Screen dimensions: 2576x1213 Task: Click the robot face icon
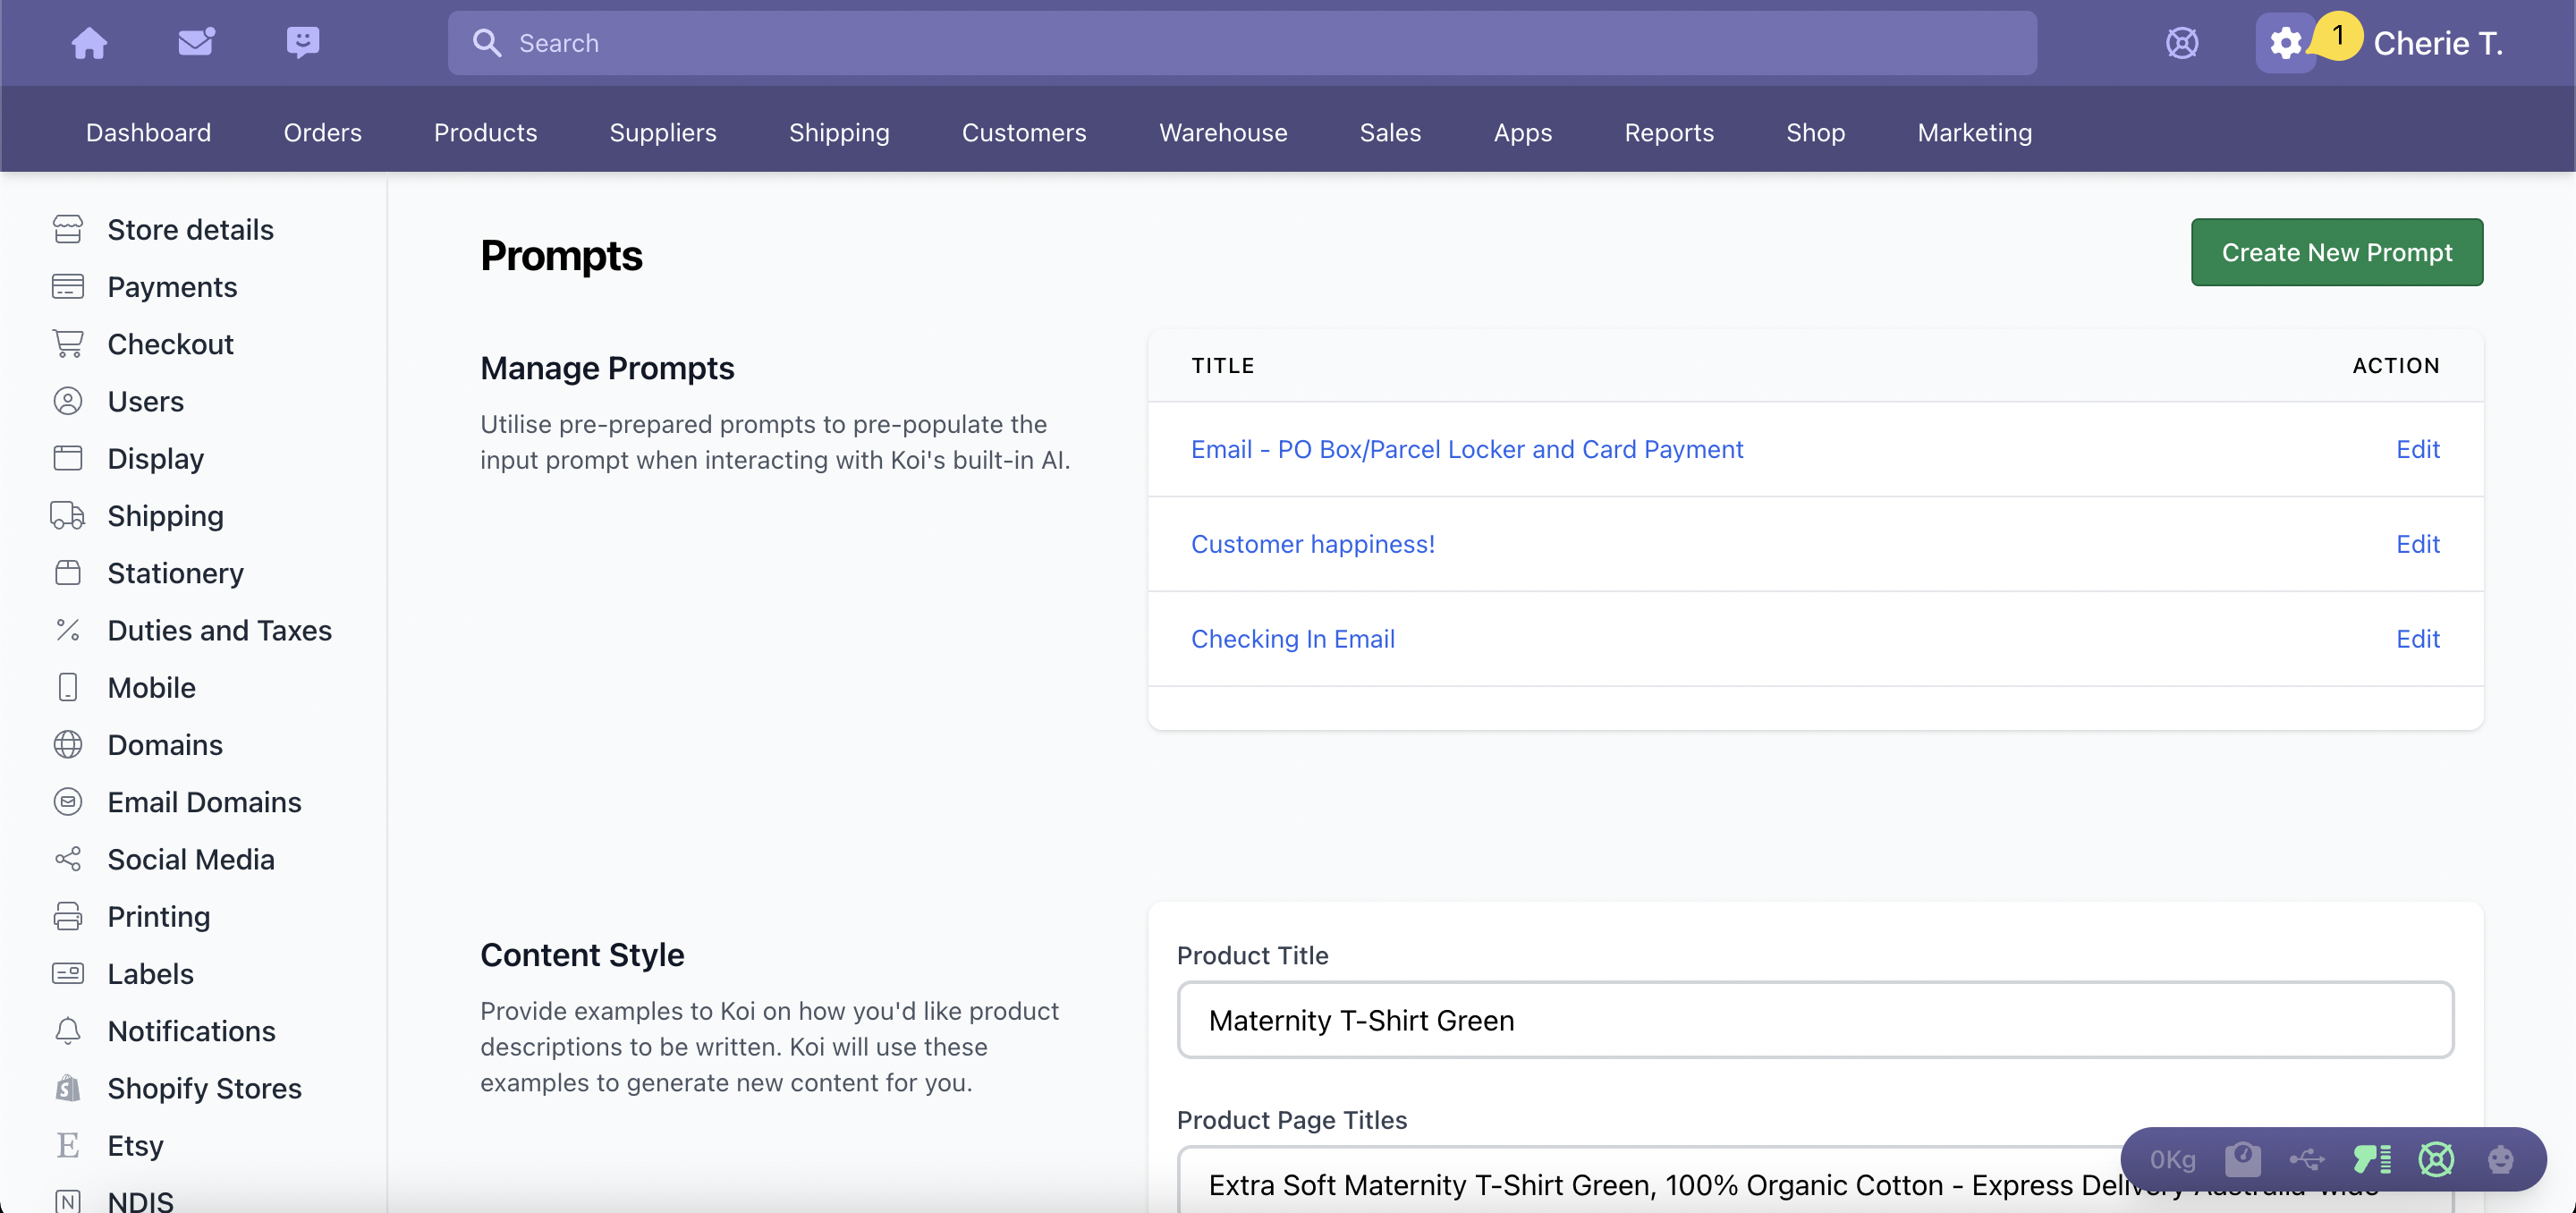click(2500, 1159)
